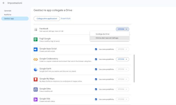Click the Facebook app name
The width and height of the screenshot is (176, 105).
tap(44, 28)
